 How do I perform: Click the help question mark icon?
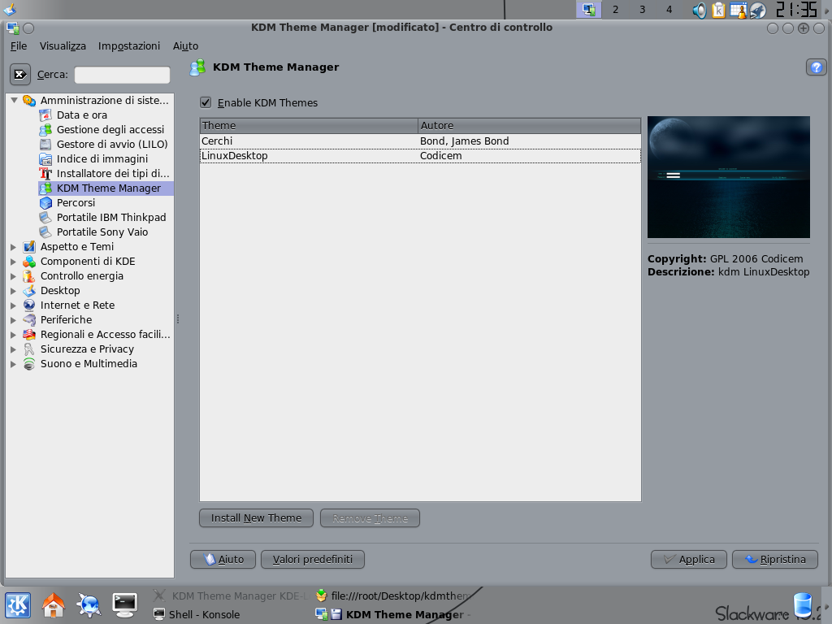pyautogui.click(x=816, y=67)
